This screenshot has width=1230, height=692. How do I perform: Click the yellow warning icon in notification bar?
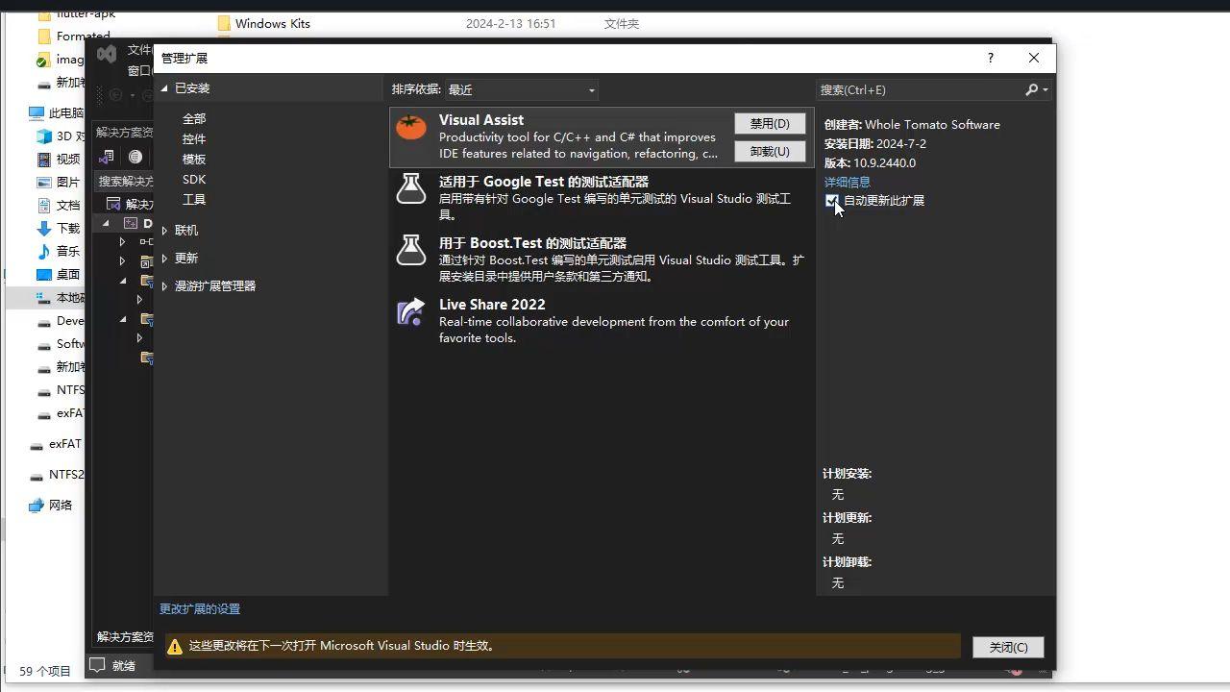click(174, 647)
